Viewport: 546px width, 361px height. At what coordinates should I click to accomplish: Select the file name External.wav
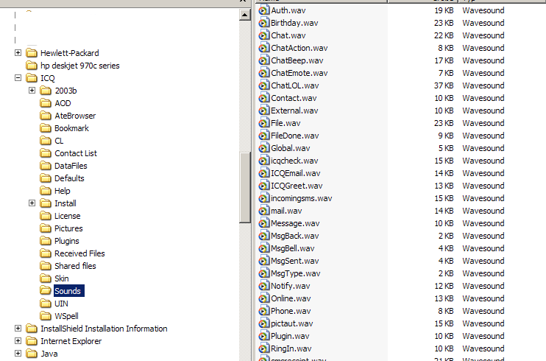pos(294,111)
